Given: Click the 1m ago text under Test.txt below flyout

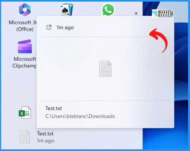Looking at the screenshot, I should [x=45, y=141].
